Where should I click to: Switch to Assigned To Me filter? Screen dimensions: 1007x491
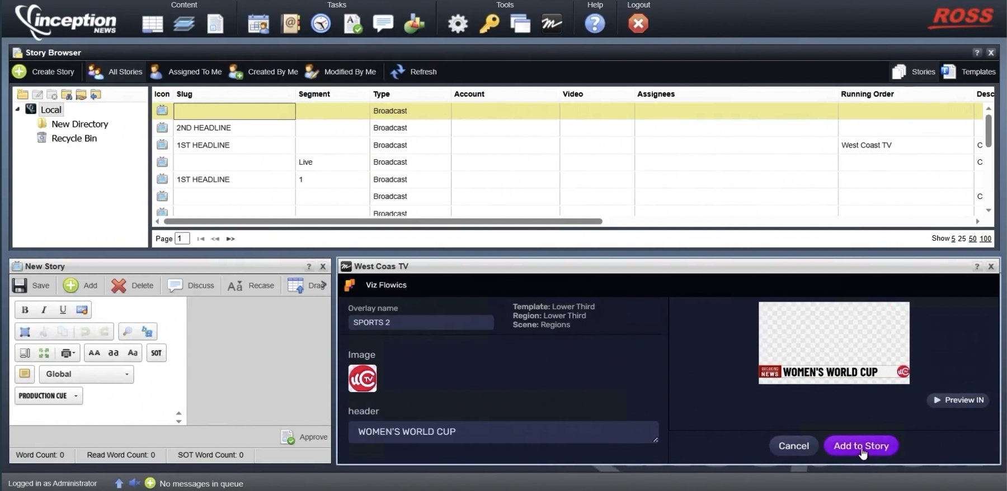[186, 71]
